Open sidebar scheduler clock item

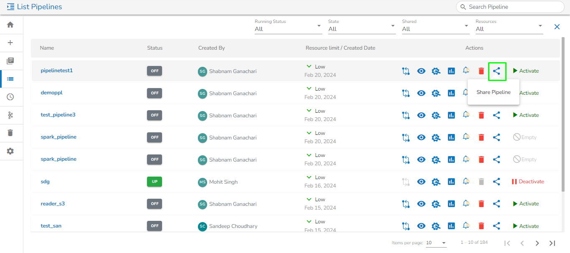point(10,97)
